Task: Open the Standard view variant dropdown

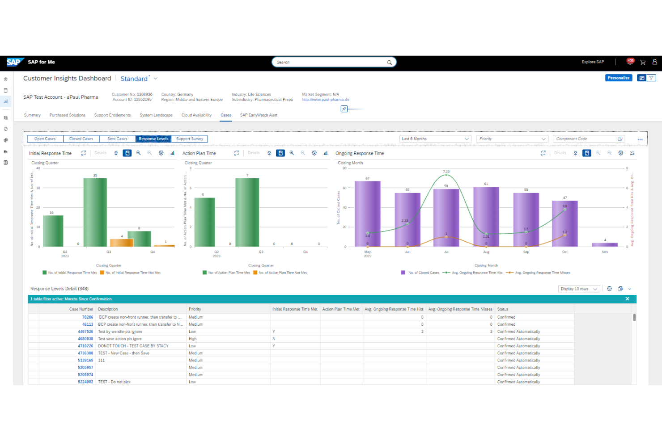Action: click(156, 79)
